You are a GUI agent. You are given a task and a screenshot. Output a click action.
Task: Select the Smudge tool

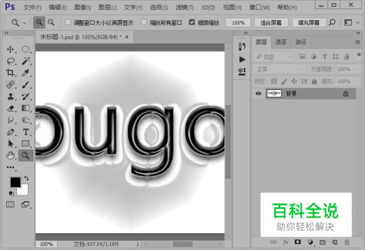[10, 120]
